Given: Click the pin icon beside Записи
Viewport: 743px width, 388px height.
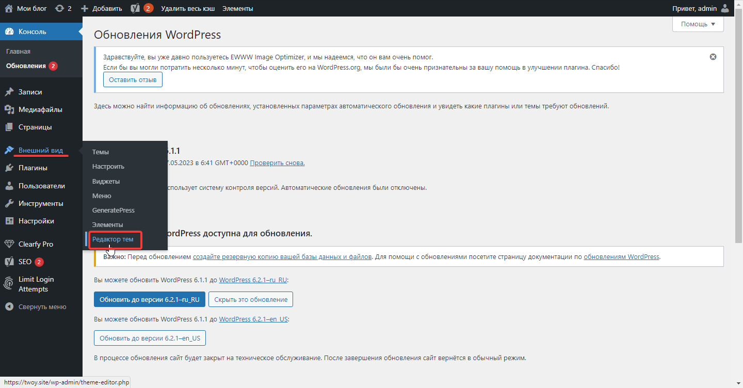Looking at the screenshot, I should [9, 92].
